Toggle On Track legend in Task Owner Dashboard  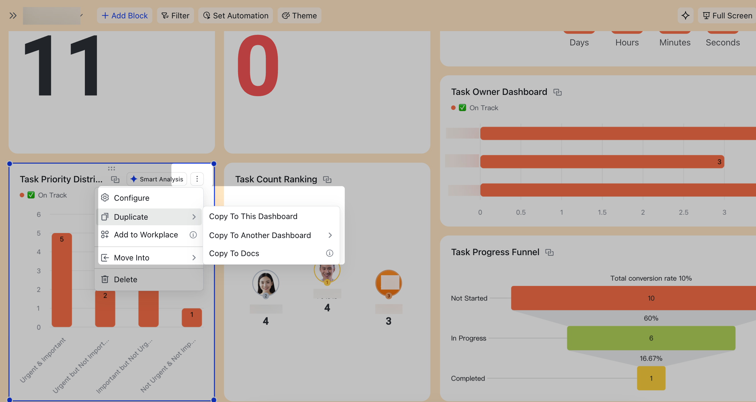475,108
